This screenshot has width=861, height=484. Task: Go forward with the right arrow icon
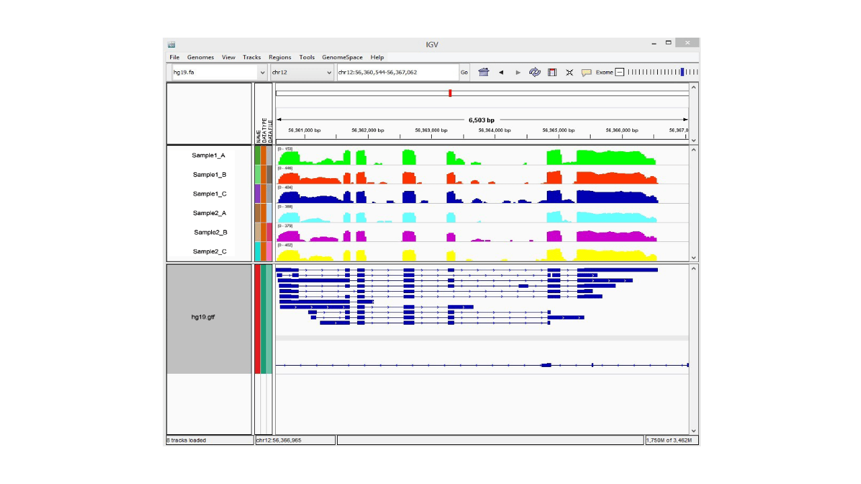(x=518, y=72)
